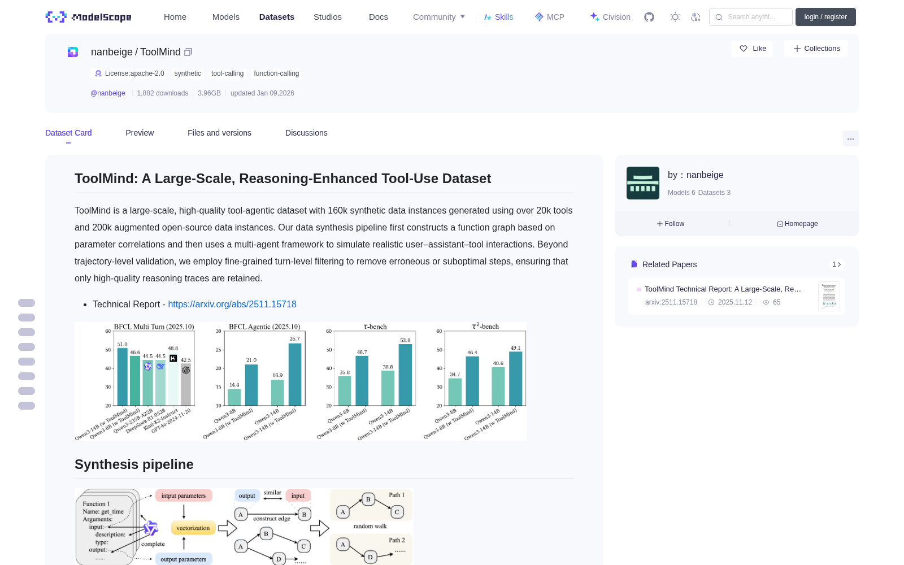This screenshot has width=904, height=565.
Task: Click login / register button
Action: point(825,17)
